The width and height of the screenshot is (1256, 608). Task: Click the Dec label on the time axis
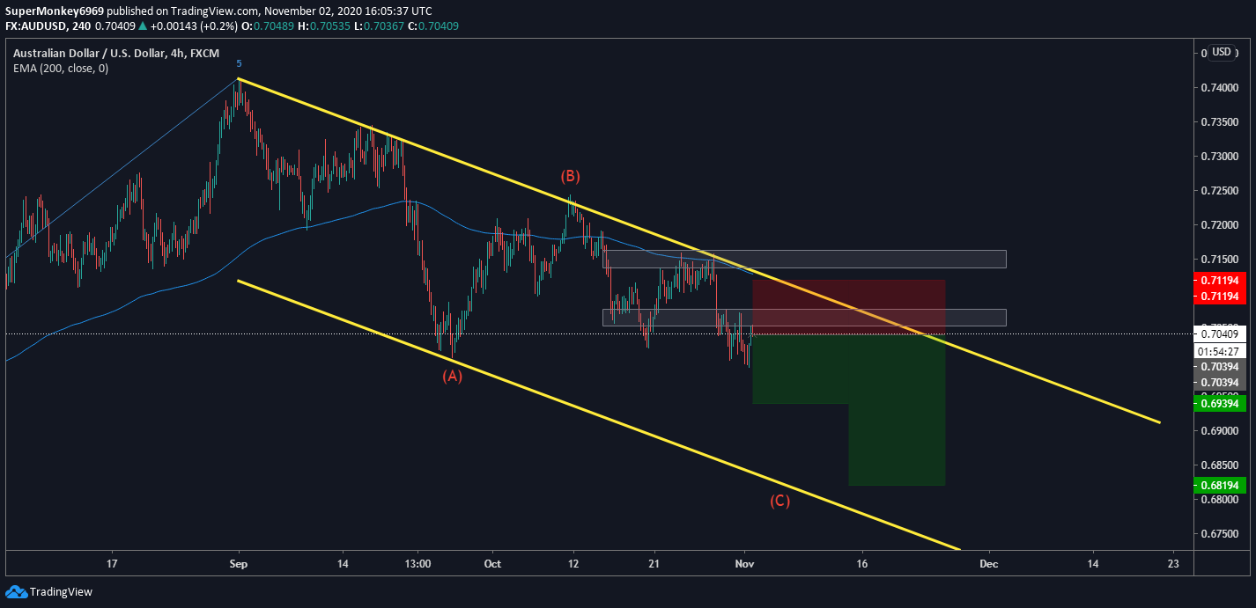987,563
